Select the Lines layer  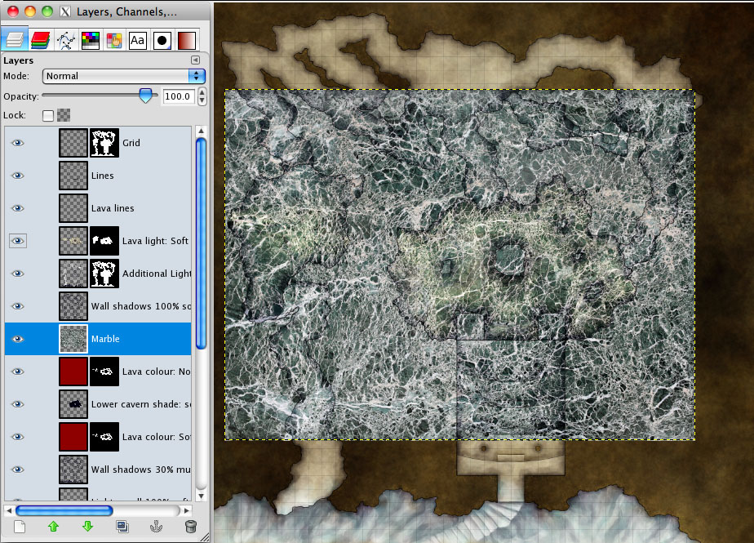tap(103, 176)
